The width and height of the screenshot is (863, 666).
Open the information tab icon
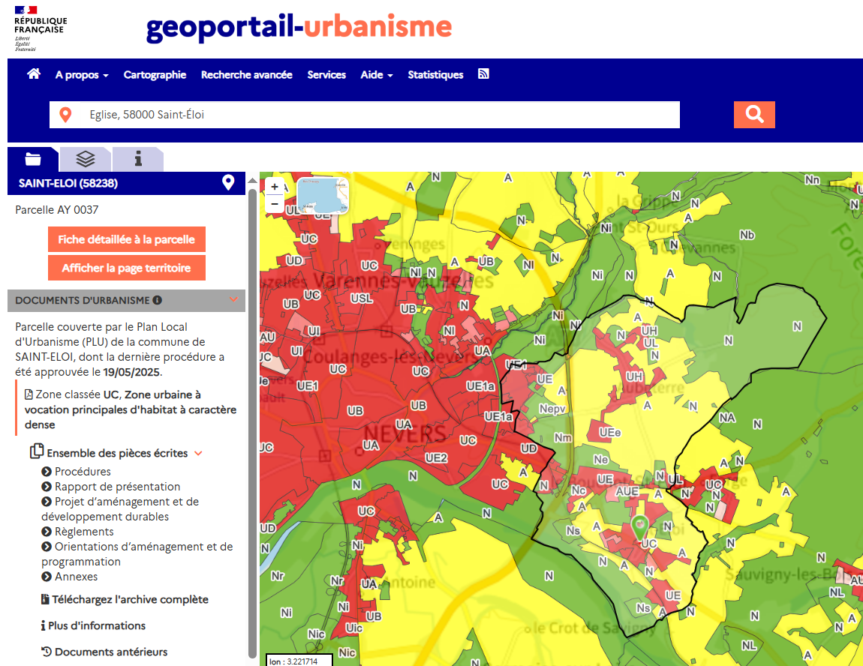(138, 159)
